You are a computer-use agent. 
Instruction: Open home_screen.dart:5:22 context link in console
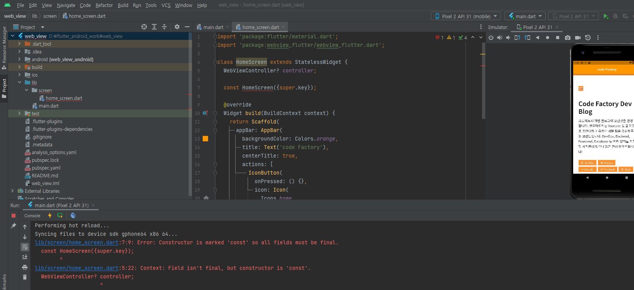pos(76,268)
